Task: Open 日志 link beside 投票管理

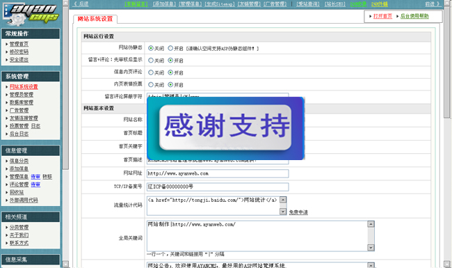Action: pos(35,126)
